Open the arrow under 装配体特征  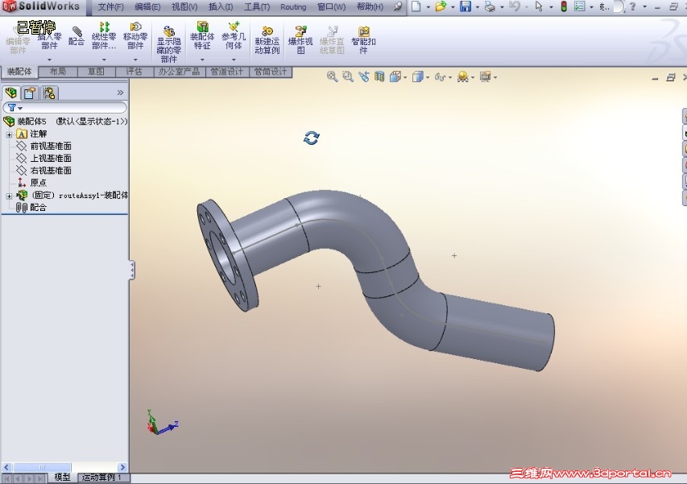coord(202,60)
